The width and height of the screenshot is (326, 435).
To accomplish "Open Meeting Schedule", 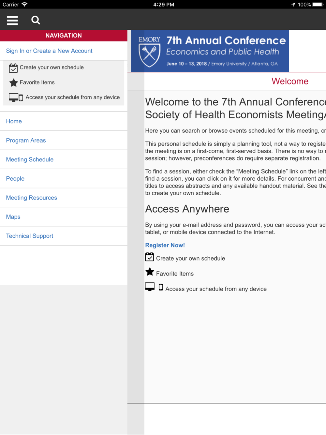I will pyautogui.click(x=64, y=159).
